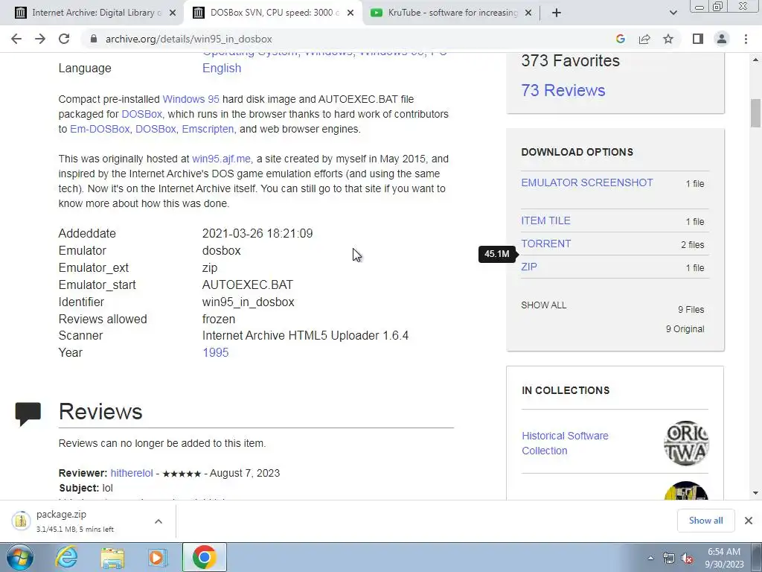Viewport: 762px width, 572px height.
Task: Show hidden system tray icons
Action: (650, 558)
